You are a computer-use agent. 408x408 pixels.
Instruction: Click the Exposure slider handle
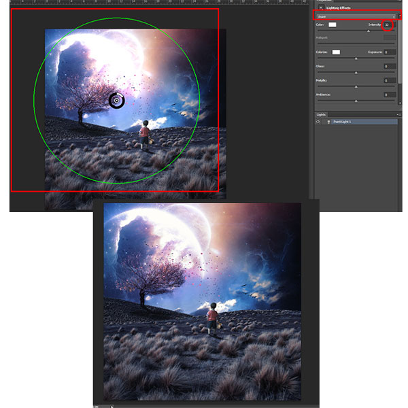pos(356,58)
